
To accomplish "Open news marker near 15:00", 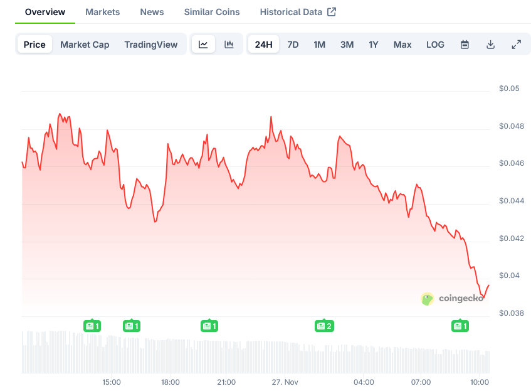I will pos(92,326).
